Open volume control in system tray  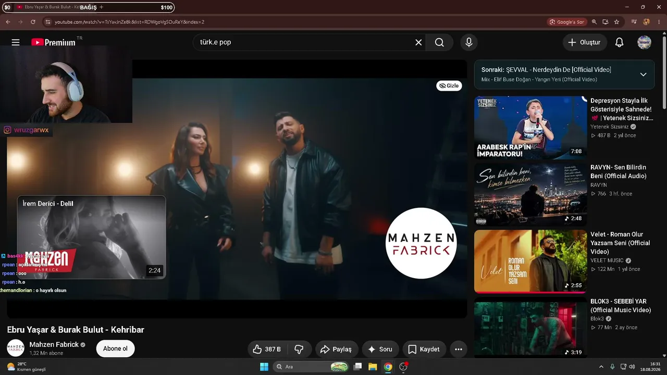point(632,367)
